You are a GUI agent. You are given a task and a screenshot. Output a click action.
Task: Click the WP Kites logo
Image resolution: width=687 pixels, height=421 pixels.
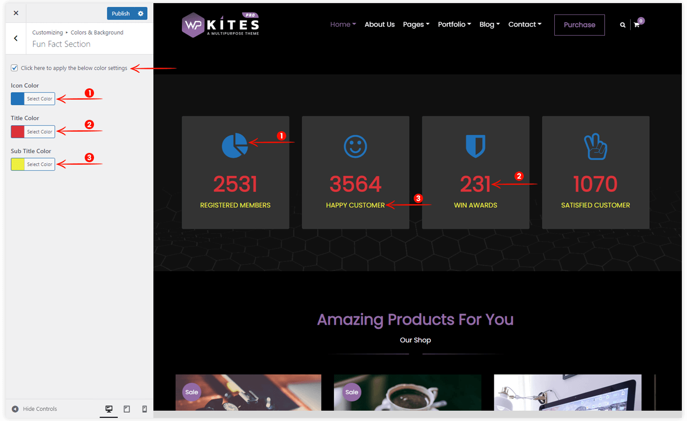click(x=221, y=24)
